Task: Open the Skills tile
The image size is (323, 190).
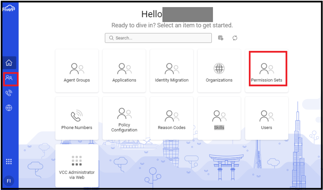Action: (219, 118)
